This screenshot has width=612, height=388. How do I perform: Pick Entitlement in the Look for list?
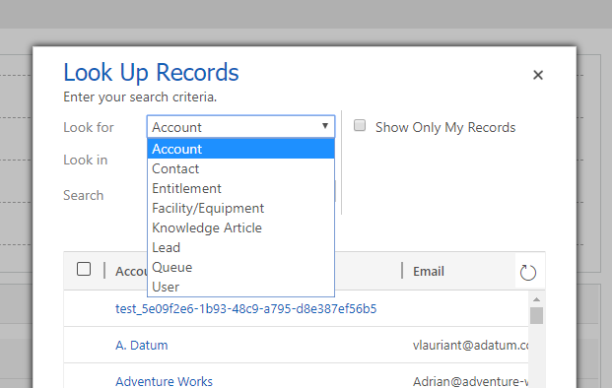[240, 189]
